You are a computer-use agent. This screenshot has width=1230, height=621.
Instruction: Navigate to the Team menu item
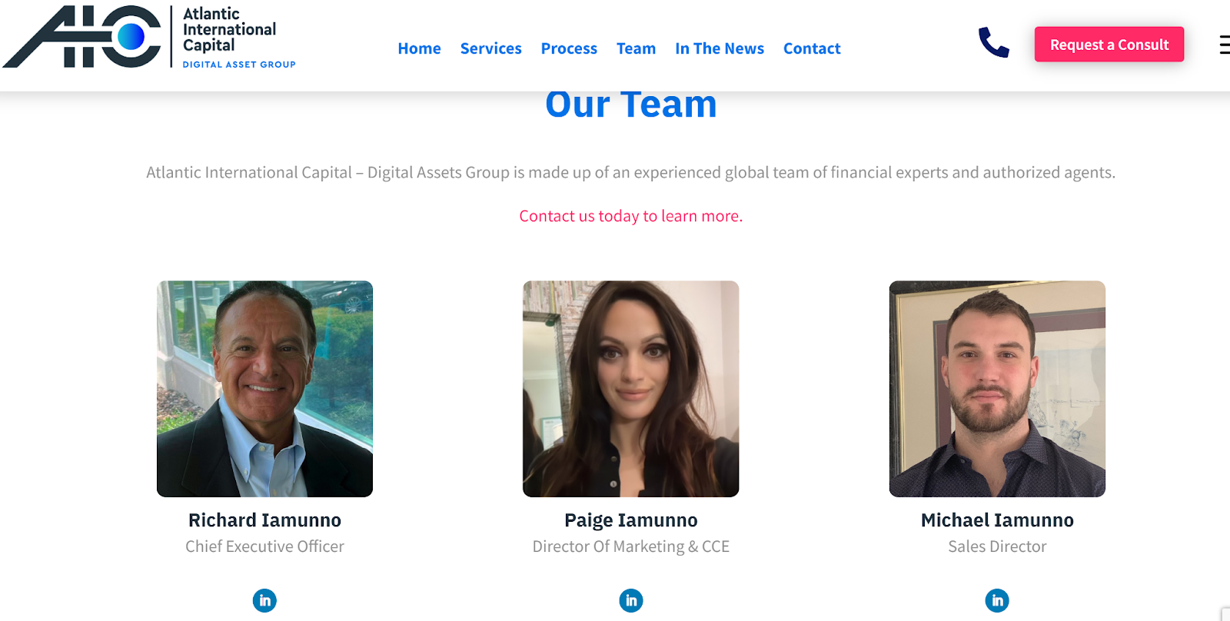coord(636,48)
